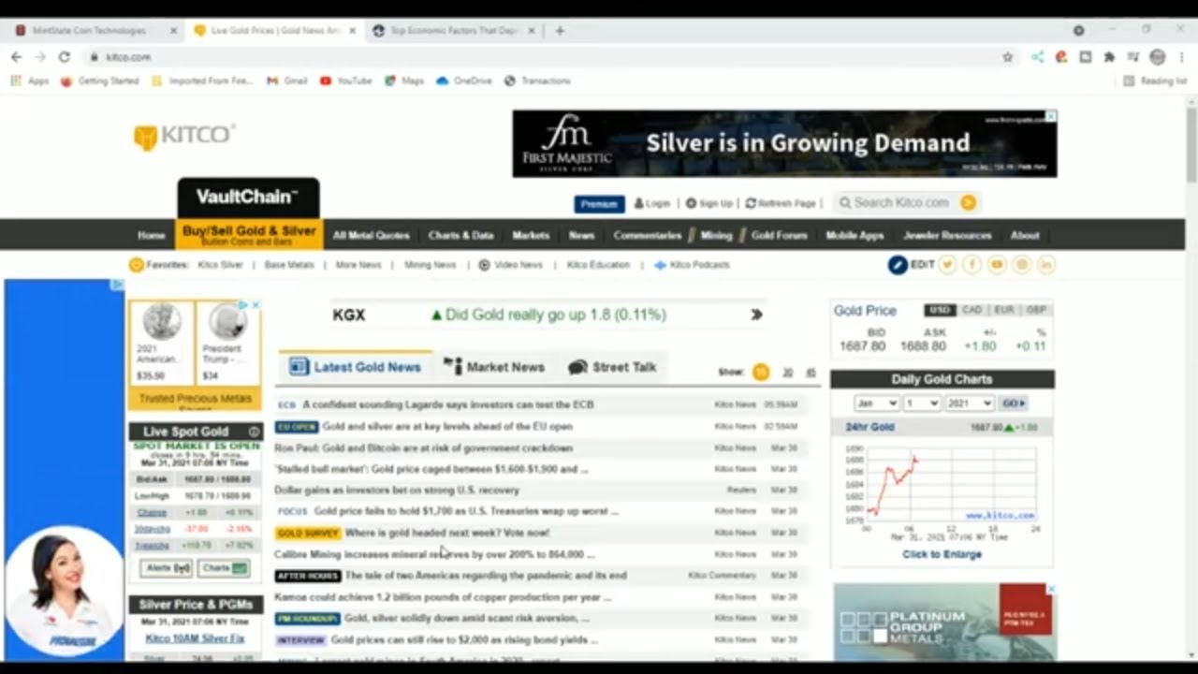Image resolution: width=1198 pixels, height=674 pixels.
Task: Switch gold price currency to EUR
Action: click(1003, 310)
